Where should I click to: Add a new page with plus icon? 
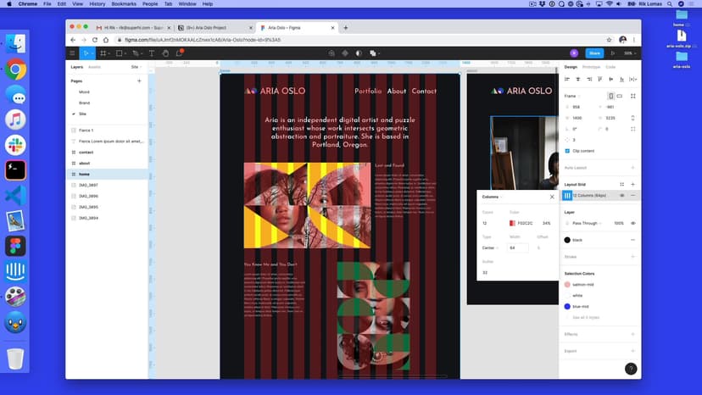139,81
